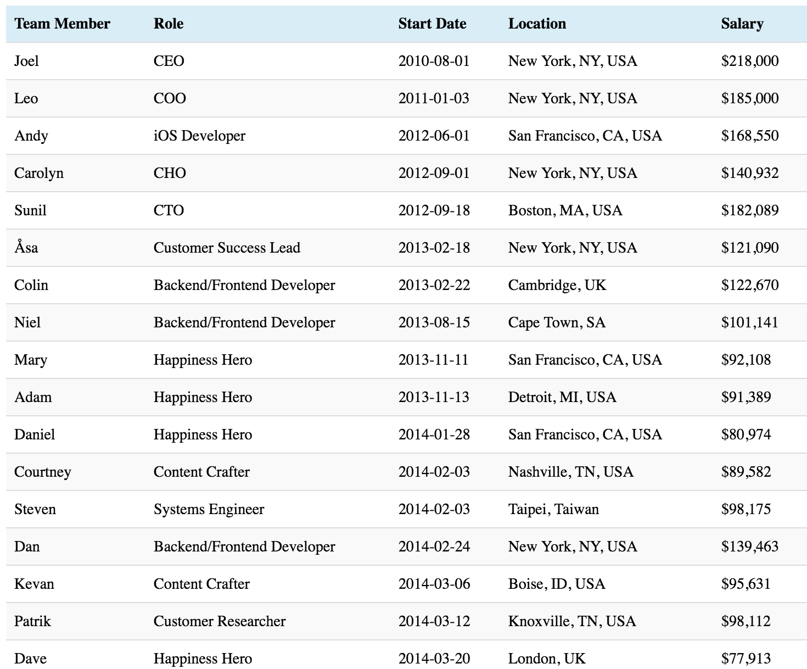Select salary $185,000
The width and height of the screenshot is (807, 669).
coord(750,98)
